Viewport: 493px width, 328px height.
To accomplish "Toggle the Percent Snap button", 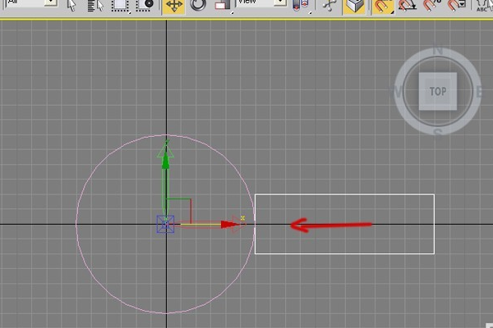I will (x=432, y=6).
